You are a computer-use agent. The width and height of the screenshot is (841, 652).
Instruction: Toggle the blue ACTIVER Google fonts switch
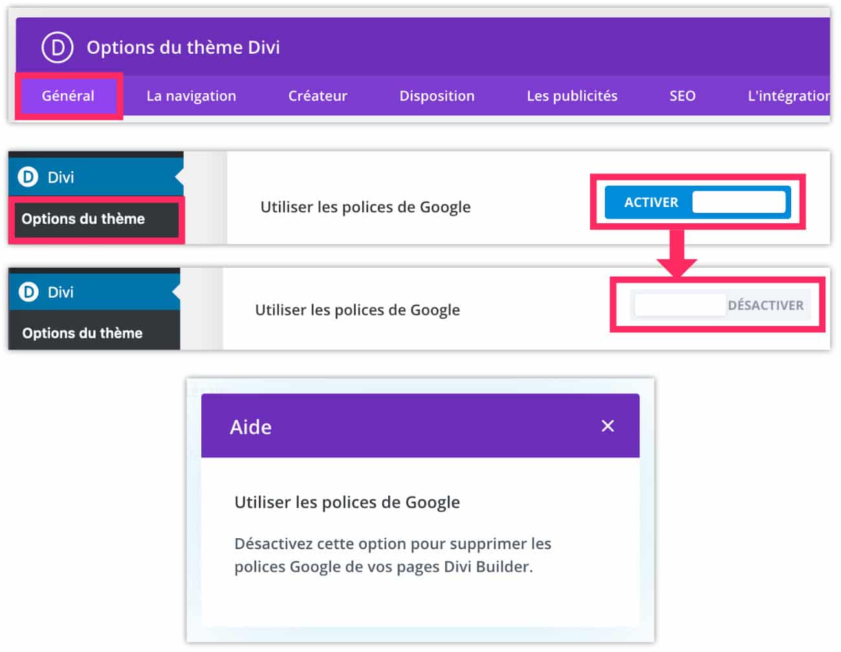[x=697, y=202]
